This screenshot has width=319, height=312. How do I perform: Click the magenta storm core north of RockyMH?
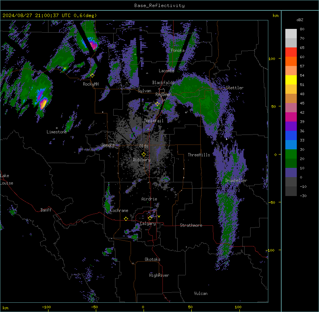pyautogui.click(x=93, y=45)
